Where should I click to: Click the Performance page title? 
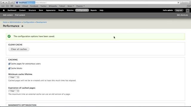[x=11, y=26]
